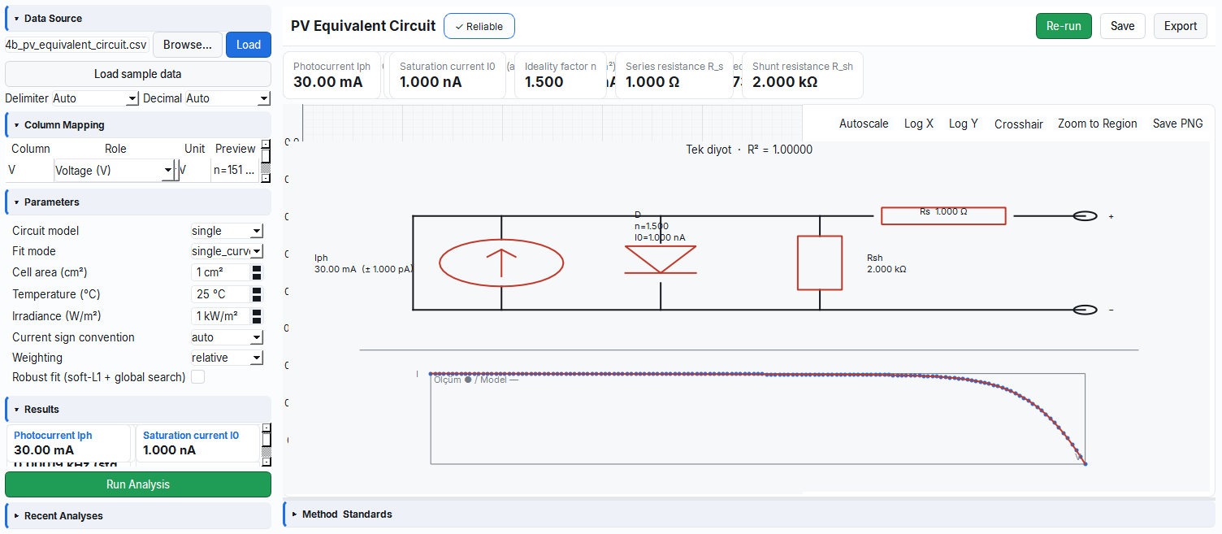
Task: Click the Browse... button
Action: coord(188,45)
